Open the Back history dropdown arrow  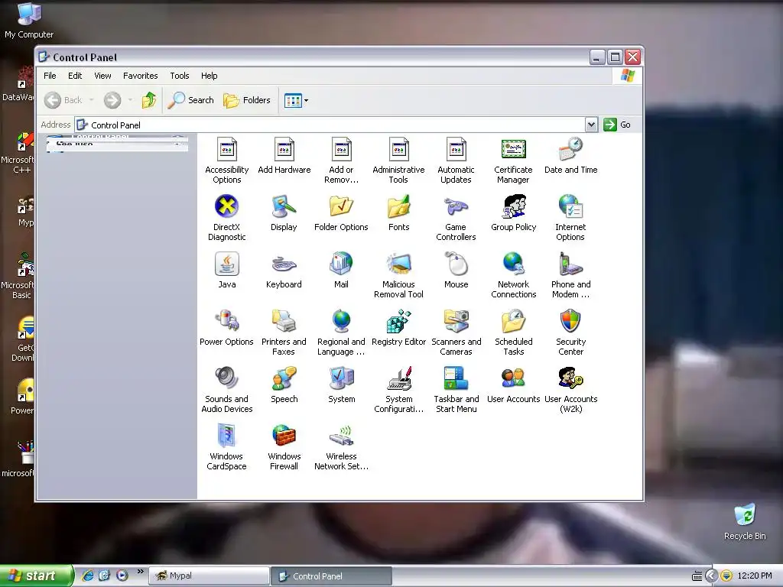(x=92, y=100)
